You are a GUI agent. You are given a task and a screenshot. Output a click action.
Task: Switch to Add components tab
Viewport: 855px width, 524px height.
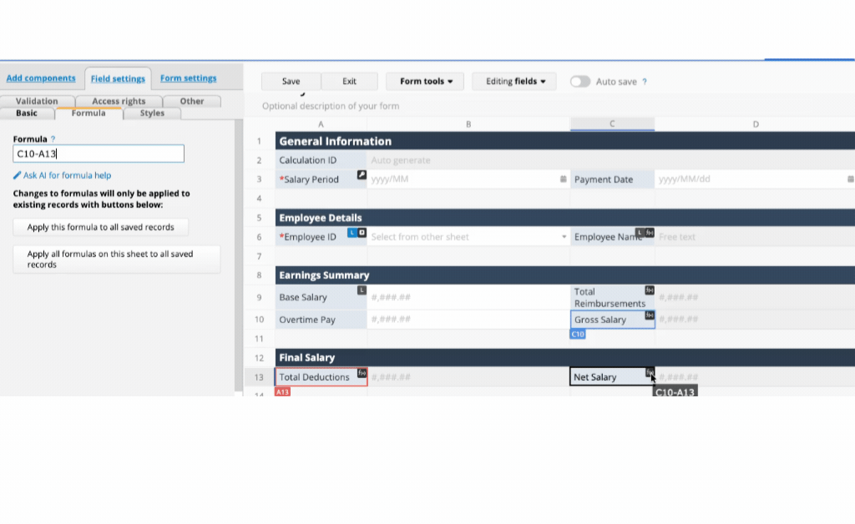pos(41,78)
